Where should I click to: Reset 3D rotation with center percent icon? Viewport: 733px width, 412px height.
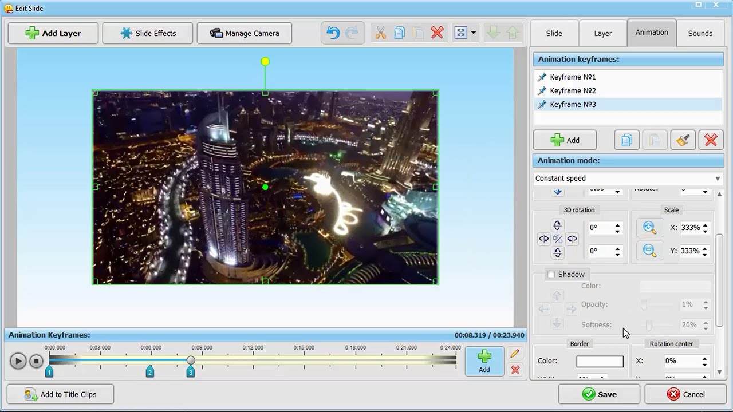[557, 239]
